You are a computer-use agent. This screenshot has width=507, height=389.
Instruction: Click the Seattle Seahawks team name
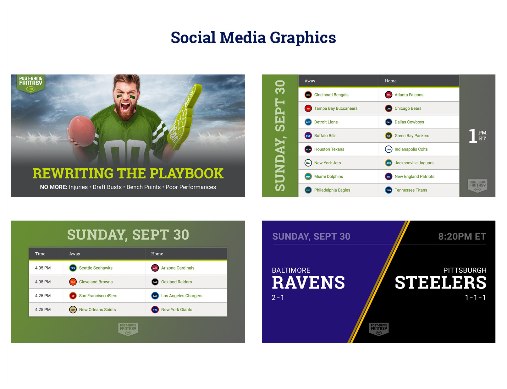(96, 268)
